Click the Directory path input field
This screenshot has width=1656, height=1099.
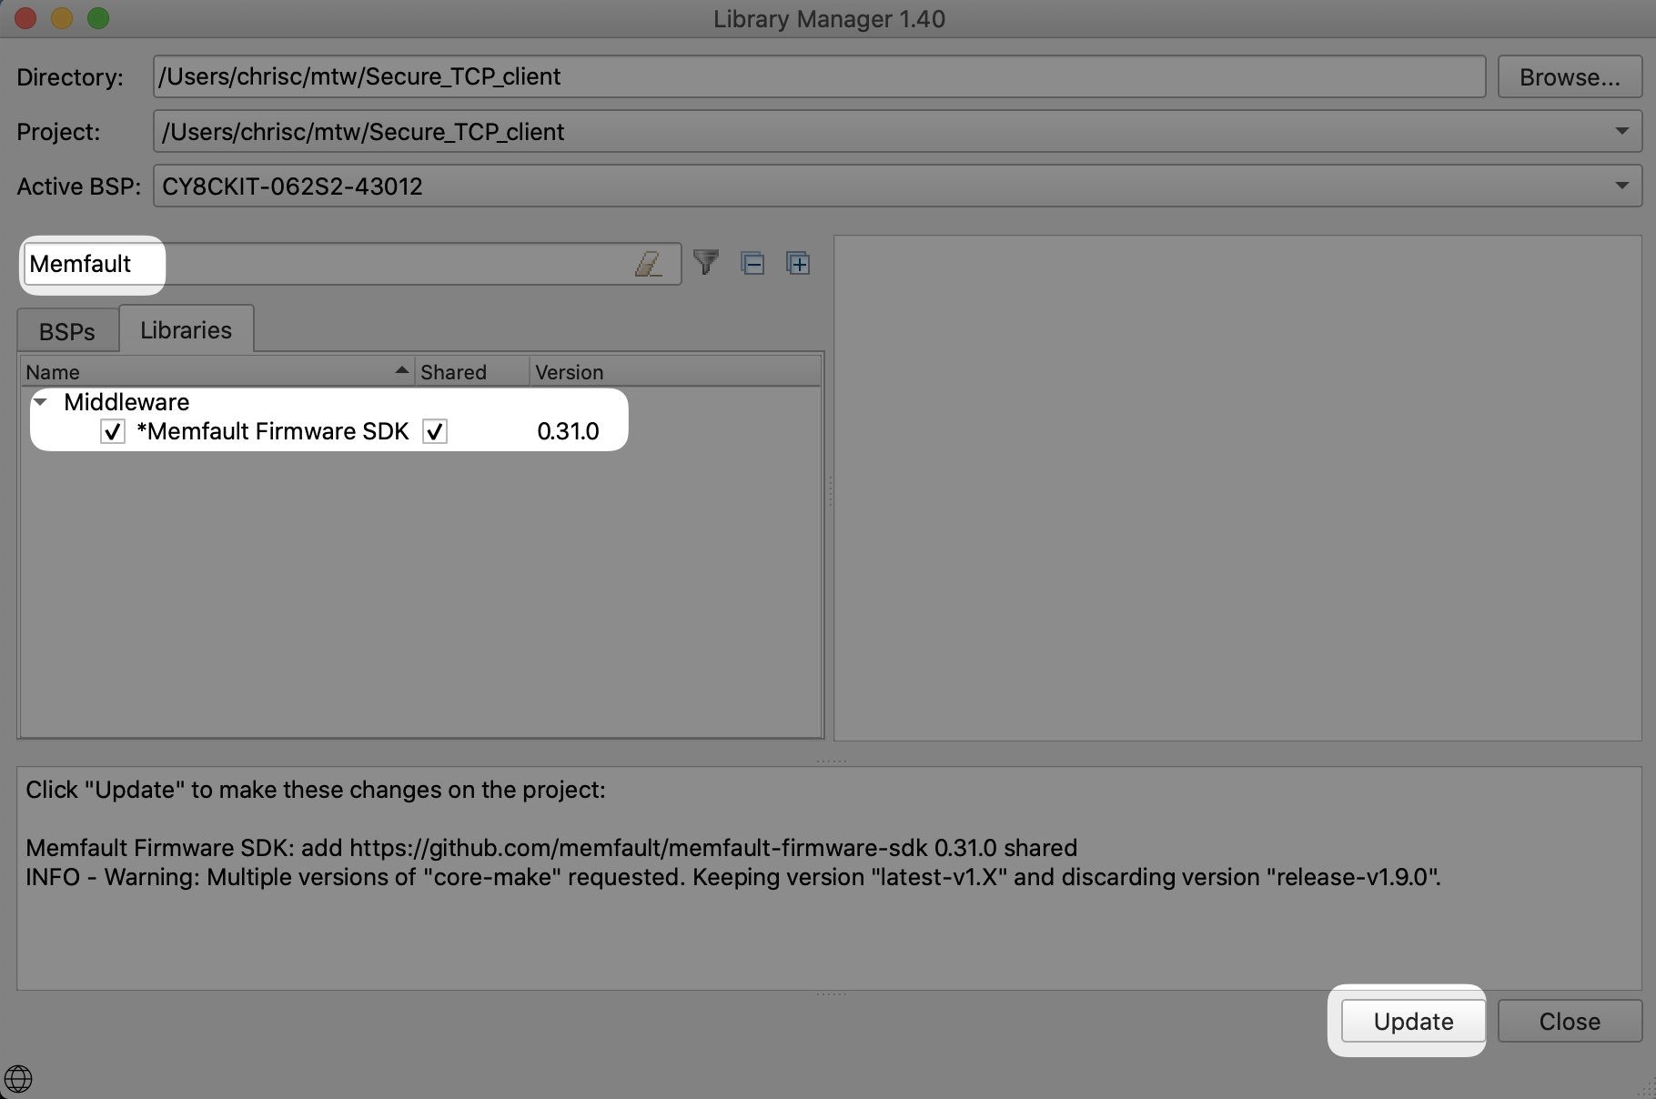click(819, 77)
